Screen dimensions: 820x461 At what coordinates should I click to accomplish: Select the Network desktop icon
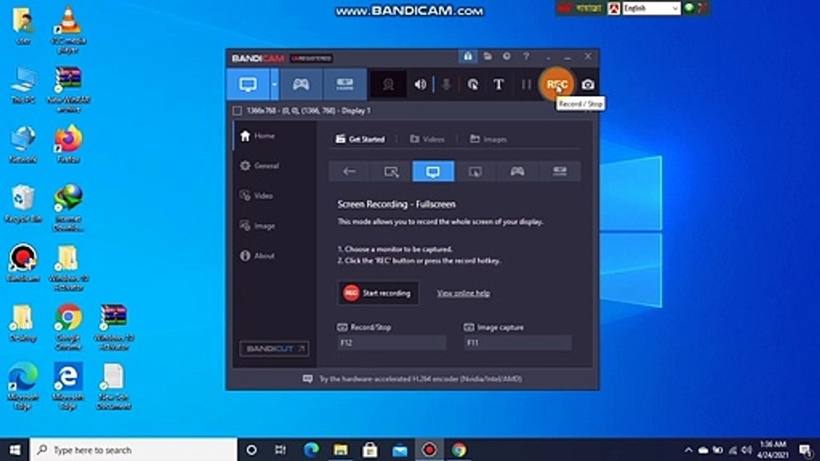coord(22,144)
